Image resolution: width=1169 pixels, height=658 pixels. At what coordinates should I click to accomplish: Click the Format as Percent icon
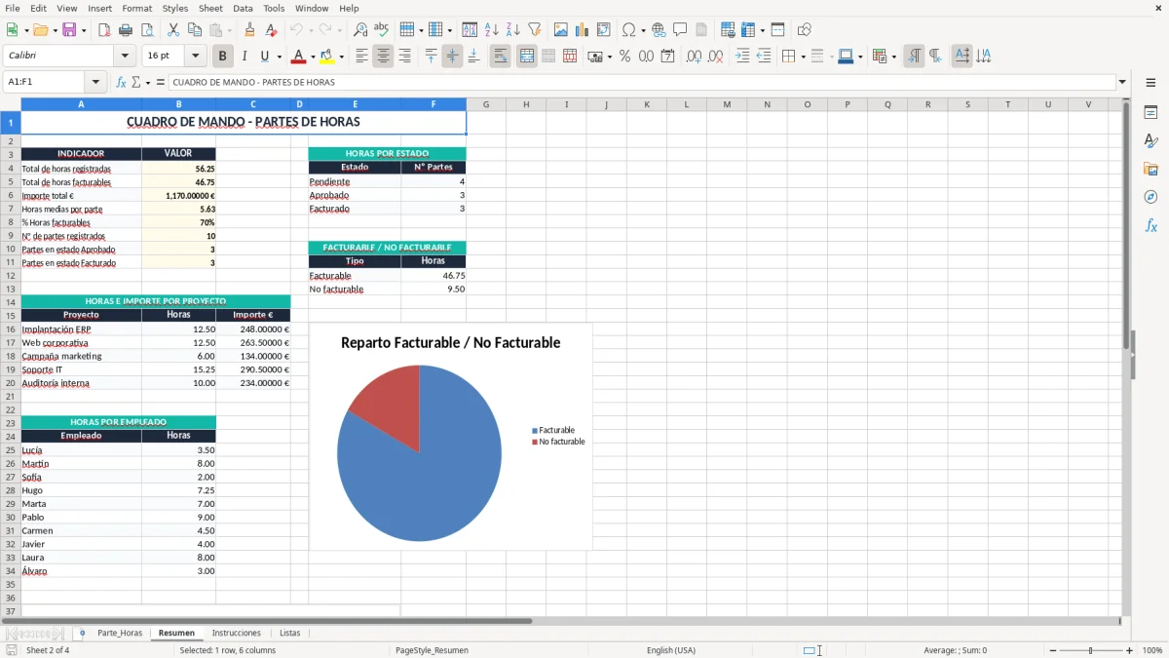point(625,57)
